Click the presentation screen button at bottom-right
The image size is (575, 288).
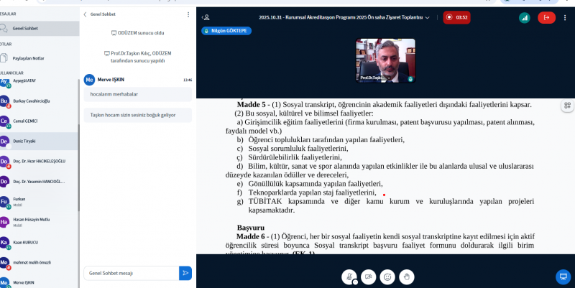click(x=563, y=277)
